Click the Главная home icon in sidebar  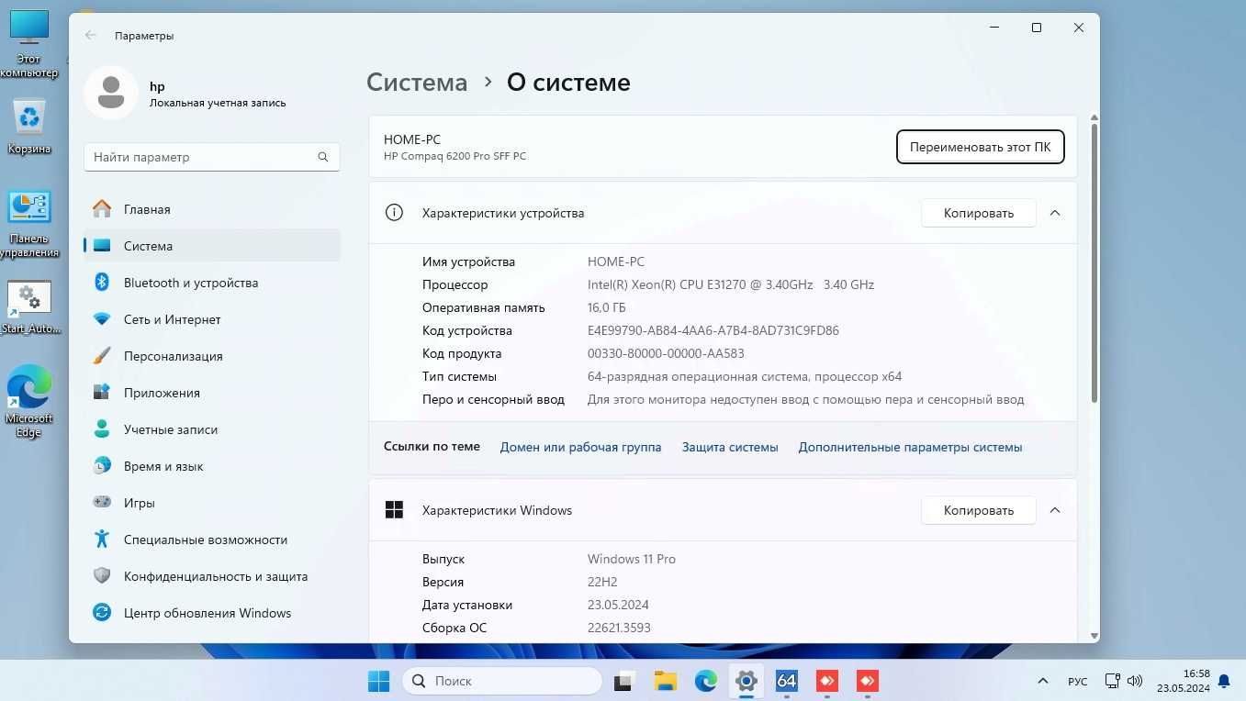pos(103,209)
